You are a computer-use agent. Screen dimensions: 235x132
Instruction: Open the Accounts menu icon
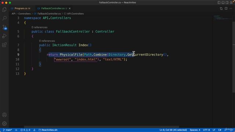point(4,115)
